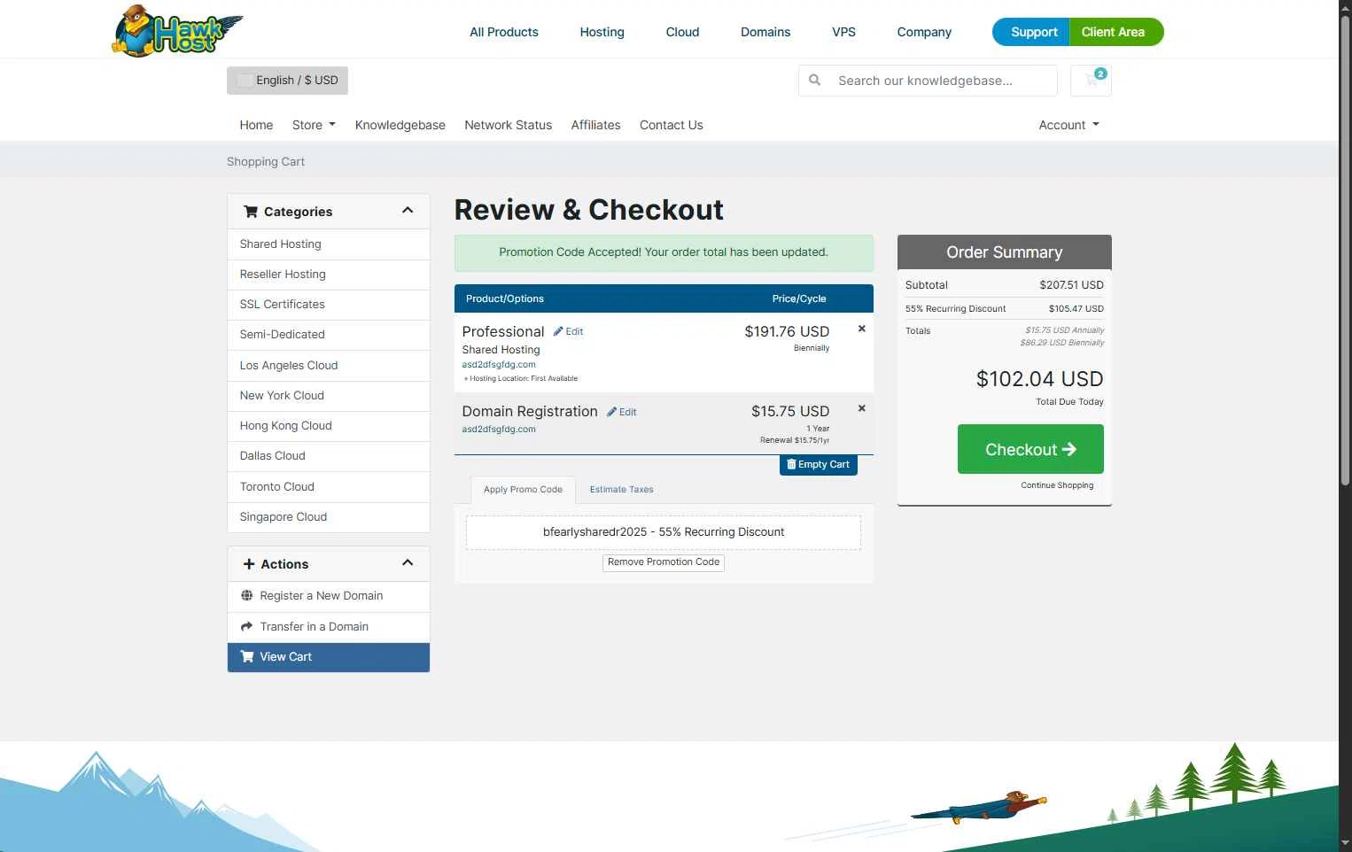Screen dimensions: 1352x852
Task: Click the promotion code accepted message
Action: point(664,252)
